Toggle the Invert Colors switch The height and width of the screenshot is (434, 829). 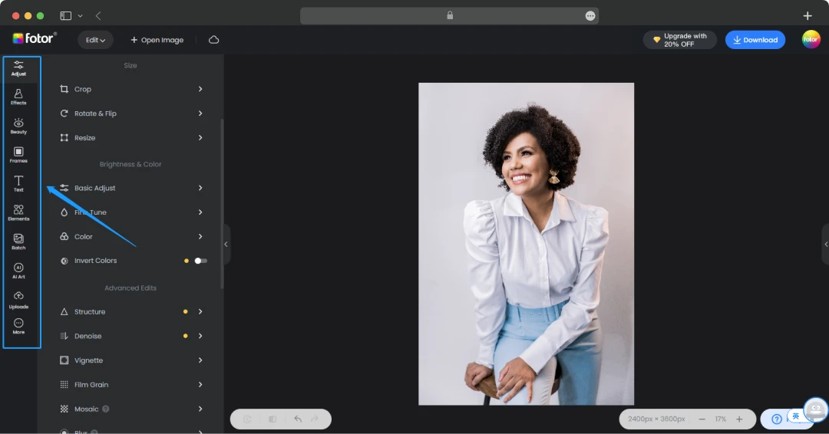pyautogui.click(x=200, y=261)
